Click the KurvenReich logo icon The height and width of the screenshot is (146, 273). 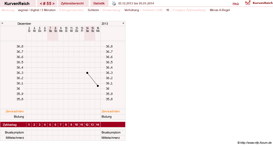tap(248, 3)
